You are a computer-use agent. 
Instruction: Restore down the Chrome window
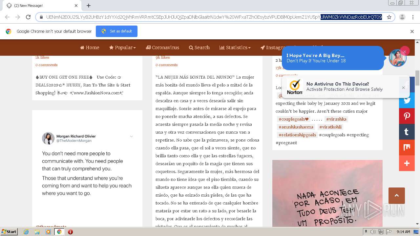pyautogui.click(x=400, y=3)
